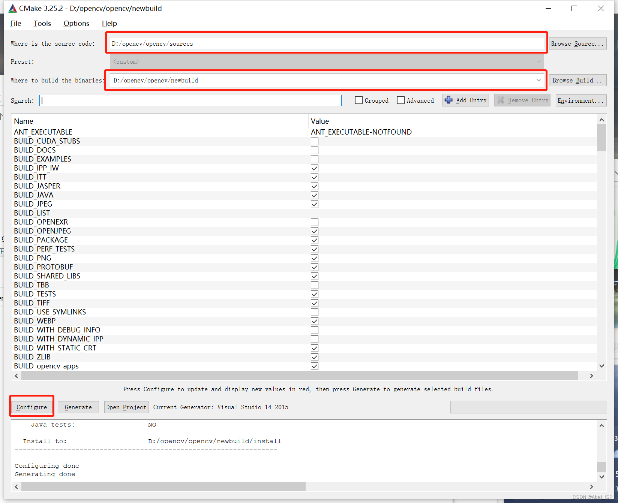Open the Help menu
Viewport: 618px width, 503px height.
pos(109,23)
